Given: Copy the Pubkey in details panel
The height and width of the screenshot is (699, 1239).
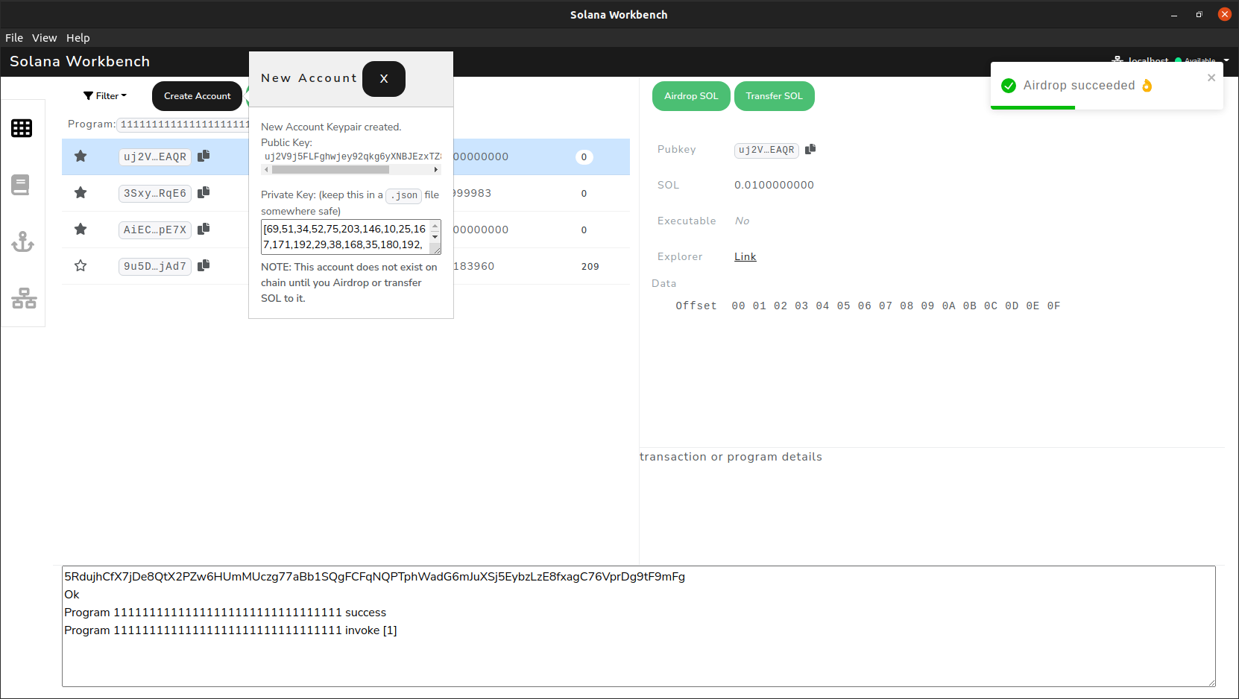Looking at the screenshot, I should [810, 149].
